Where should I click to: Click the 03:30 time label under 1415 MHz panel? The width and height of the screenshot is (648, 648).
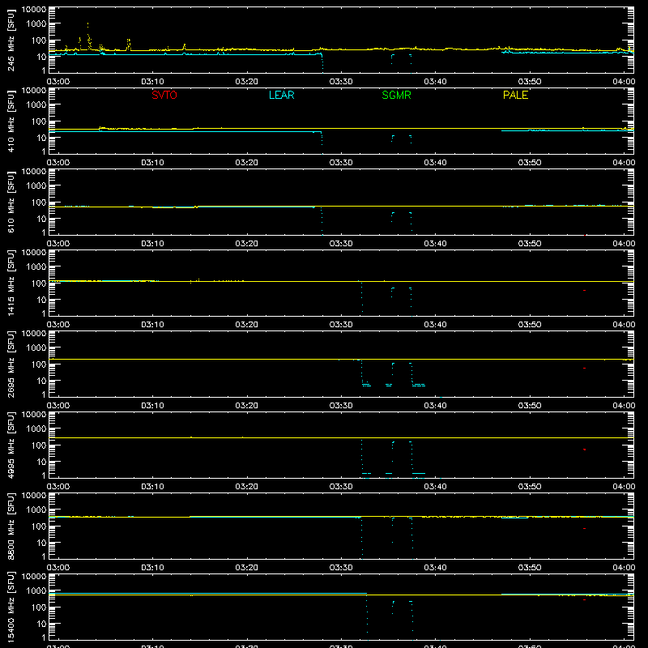(x=341, y=325)
